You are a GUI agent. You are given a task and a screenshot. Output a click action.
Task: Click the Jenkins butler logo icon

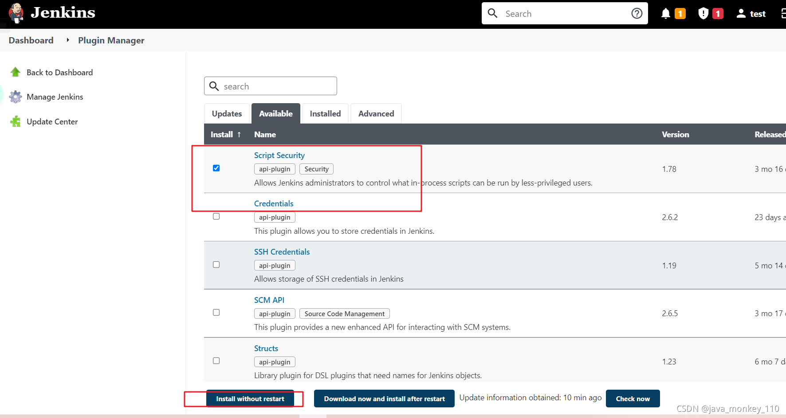pos(16,13)
